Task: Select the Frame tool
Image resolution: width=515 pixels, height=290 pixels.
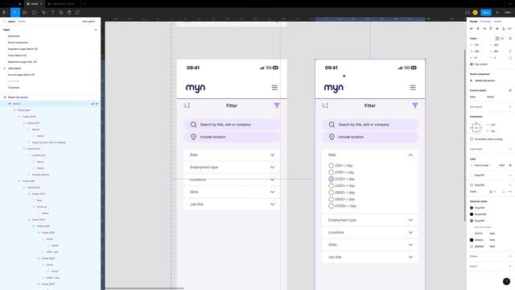Action: tap(25, 13)
